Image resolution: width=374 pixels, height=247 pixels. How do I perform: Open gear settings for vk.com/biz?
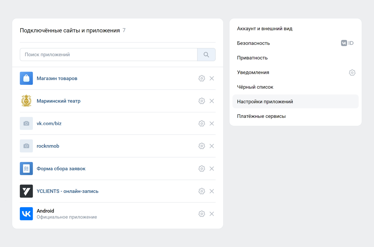202,124
